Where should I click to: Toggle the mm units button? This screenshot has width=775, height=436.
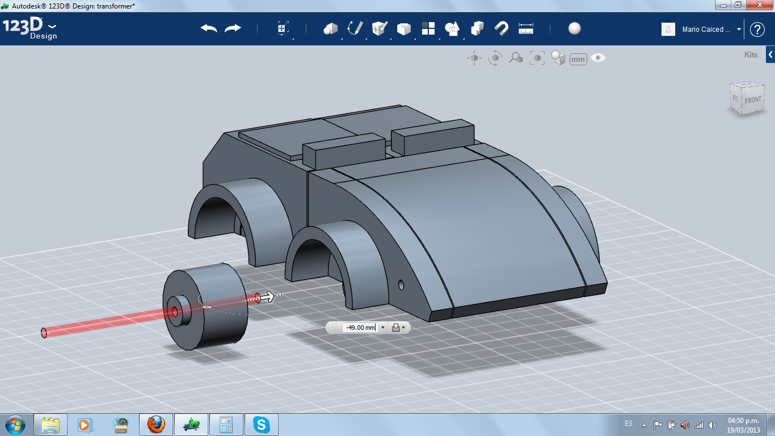[x=578, y=59]
